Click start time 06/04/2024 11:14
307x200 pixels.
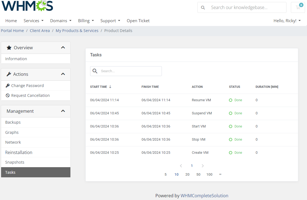coord(104,100)
